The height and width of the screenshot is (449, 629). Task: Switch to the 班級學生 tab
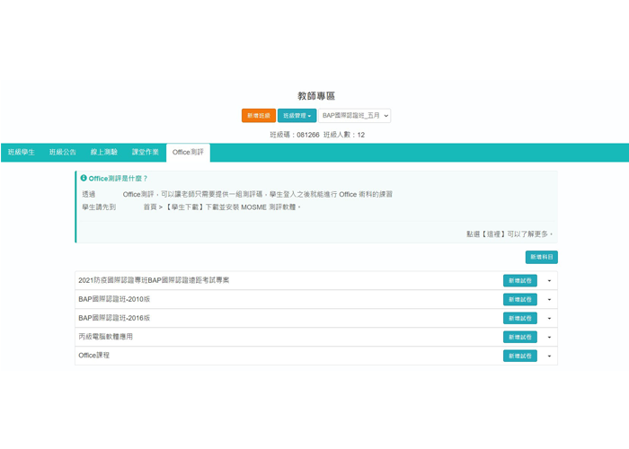click(22, 153)
